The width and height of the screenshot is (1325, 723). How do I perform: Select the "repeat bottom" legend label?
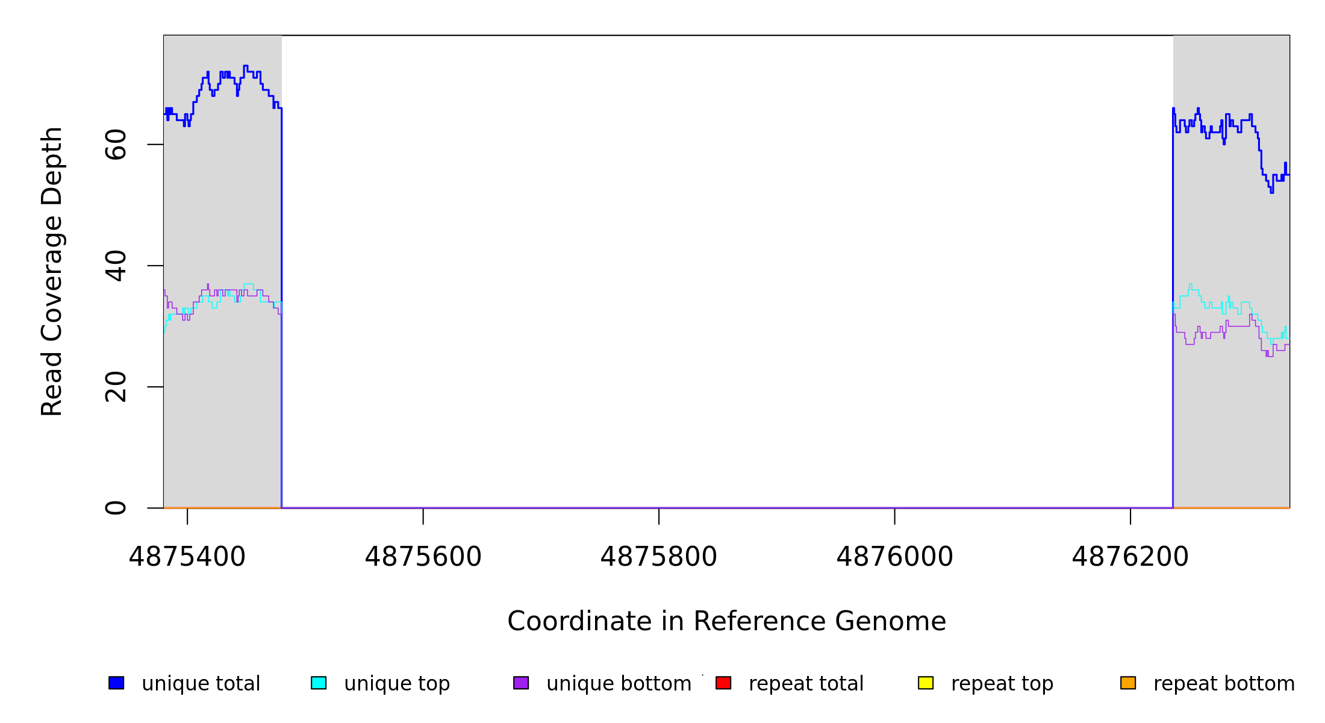(1224, 684)
